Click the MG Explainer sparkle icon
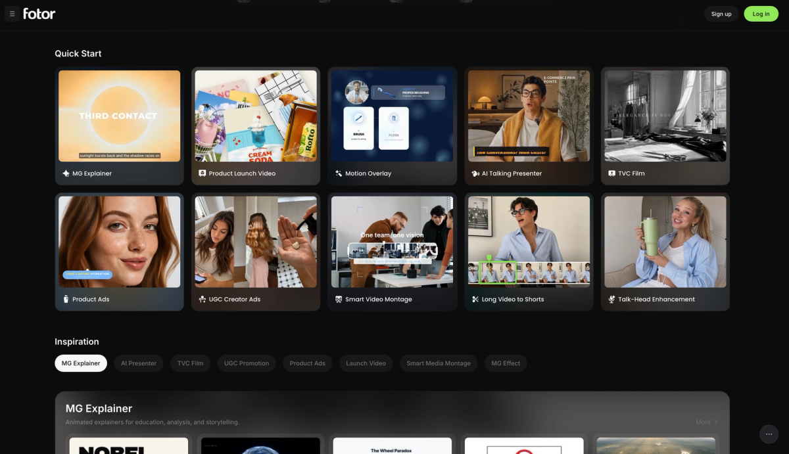 (x=66, y=173)
